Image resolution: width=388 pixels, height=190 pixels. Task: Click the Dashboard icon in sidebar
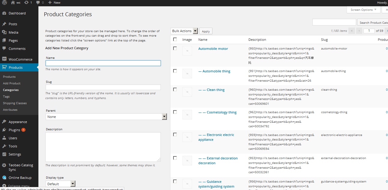pyautogui.click(x=4, y=13)
